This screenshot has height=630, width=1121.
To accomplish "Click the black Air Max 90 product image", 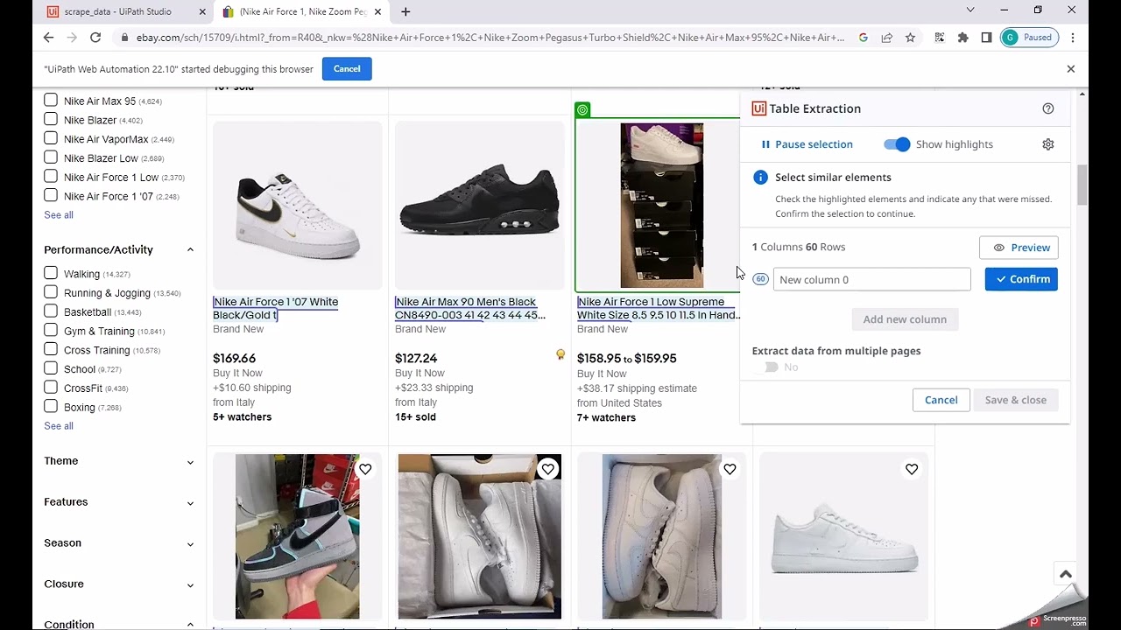I will tap(480, 206).
